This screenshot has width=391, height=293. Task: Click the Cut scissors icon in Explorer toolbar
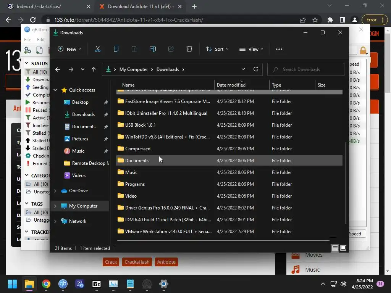tap(97, 49)
